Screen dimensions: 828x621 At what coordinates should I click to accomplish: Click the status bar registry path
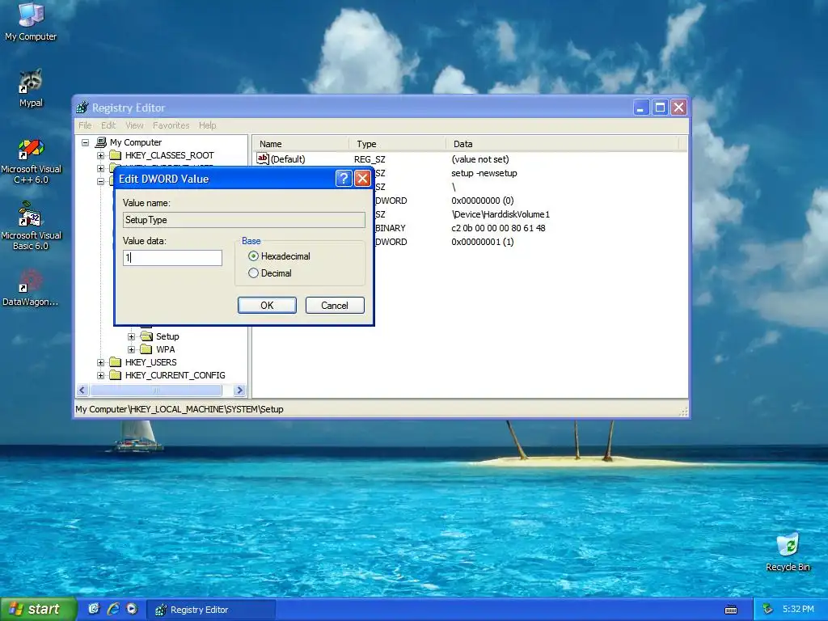click(x=180, y=409)
